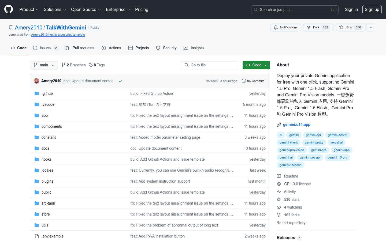Open the Insights tab
386x241 pixels.
click(194, 48)
